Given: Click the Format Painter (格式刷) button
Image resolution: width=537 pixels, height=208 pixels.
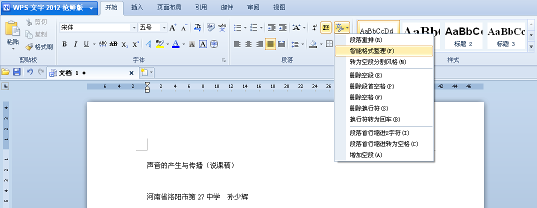Looking at the screenshot, I should tap(39, 46).
